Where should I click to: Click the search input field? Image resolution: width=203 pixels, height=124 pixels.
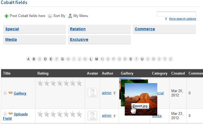tap(176, 14)
